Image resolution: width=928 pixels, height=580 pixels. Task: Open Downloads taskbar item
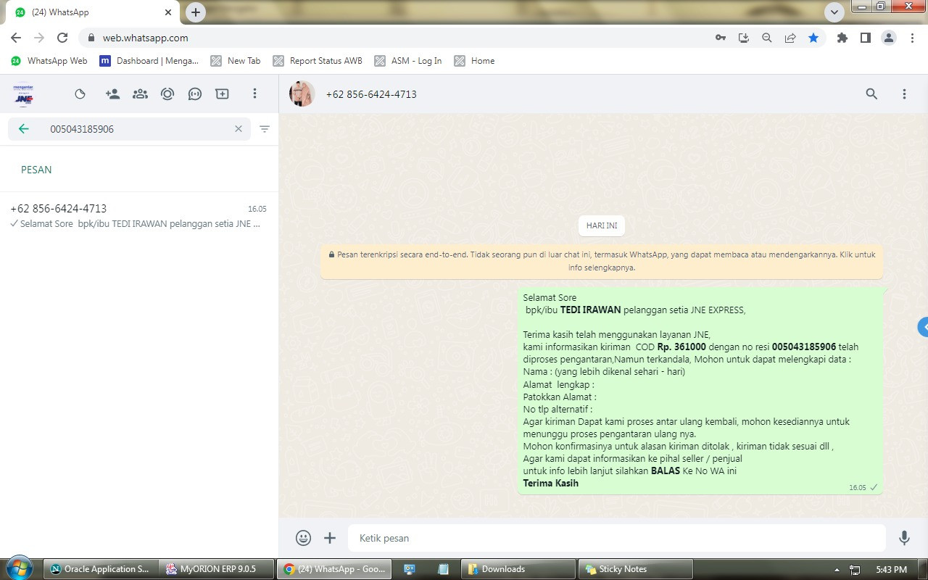518,569
